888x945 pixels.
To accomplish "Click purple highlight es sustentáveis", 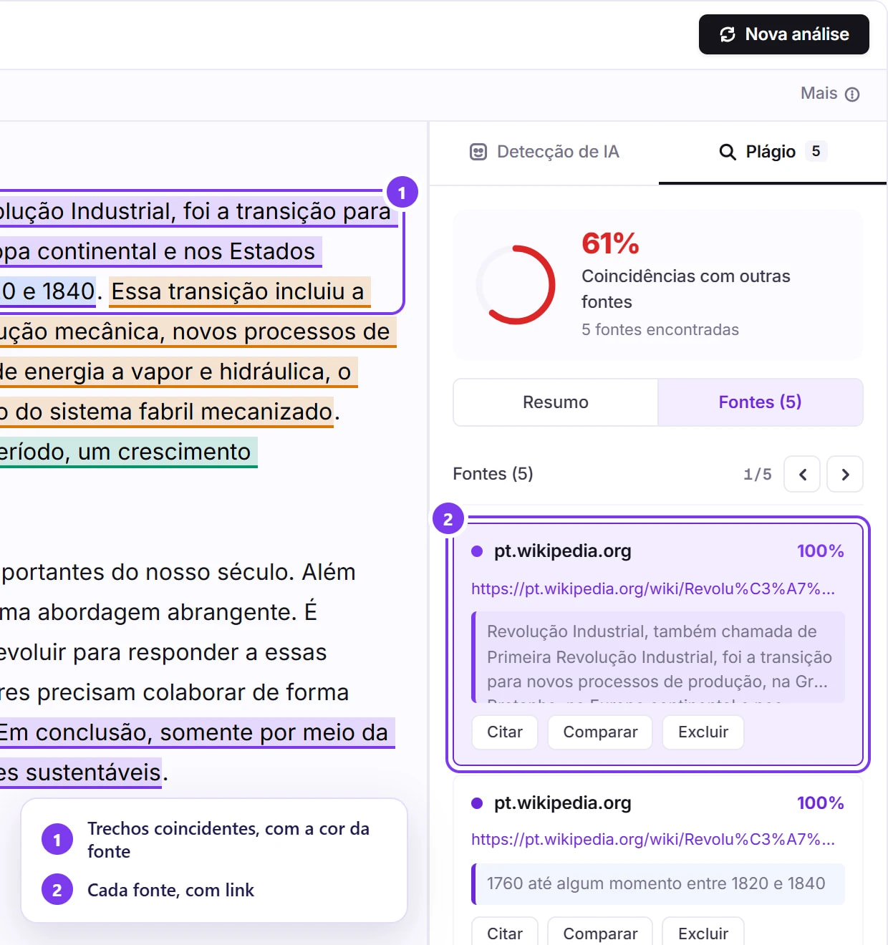I will pyautogui.click(x=81, y=773).
